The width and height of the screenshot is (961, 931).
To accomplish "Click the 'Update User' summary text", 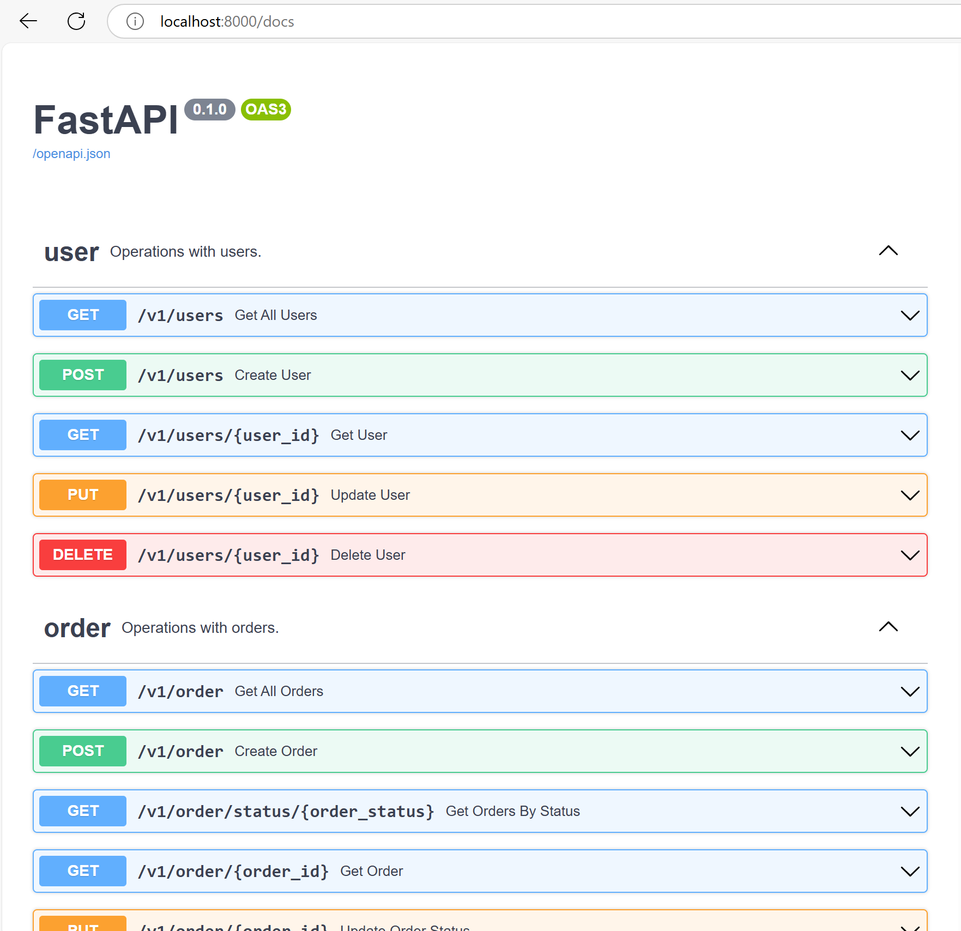I will pos(370,495).
